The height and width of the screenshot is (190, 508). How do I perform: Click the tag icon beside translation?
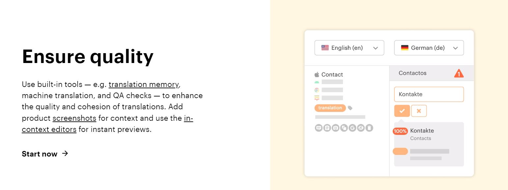350,108
